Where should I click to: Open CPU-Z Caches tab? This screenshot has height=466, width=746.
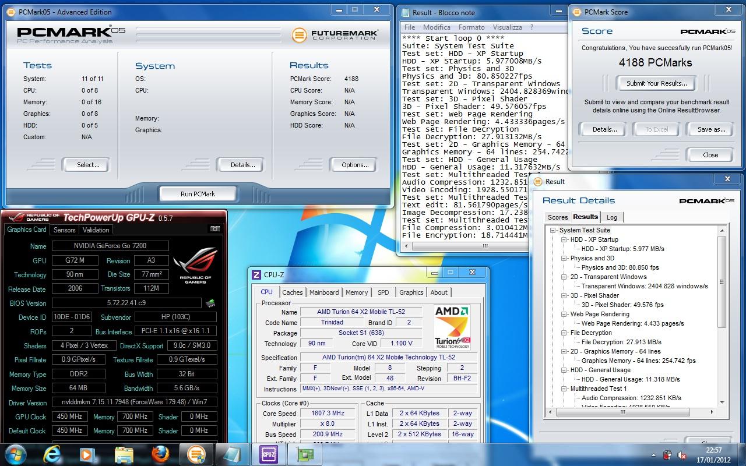293,292
